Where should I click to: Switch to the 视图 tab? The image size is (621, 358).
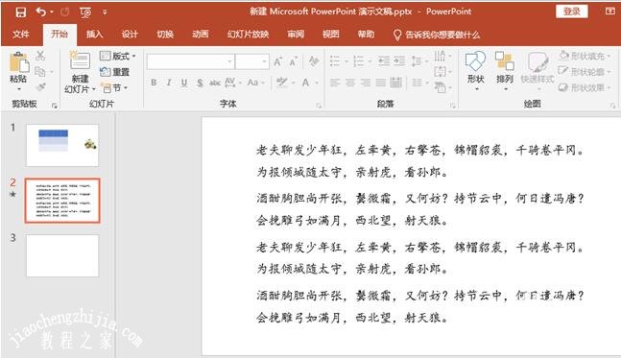pyautogui.click(x=331, y=35)
